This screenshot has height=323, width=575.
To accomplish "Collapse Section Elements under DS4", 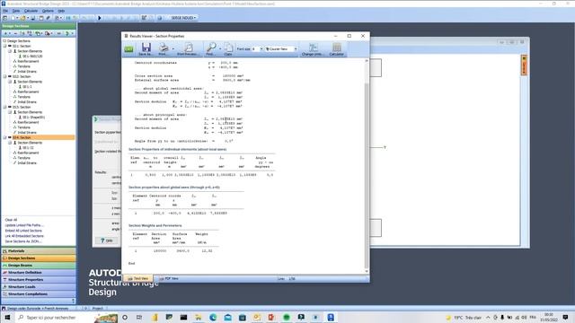I will click(x=10, y=143).
